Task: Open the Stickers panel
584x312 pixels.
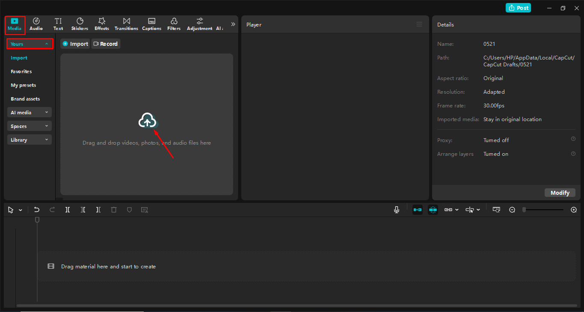Action: click(x=80, y=24)
